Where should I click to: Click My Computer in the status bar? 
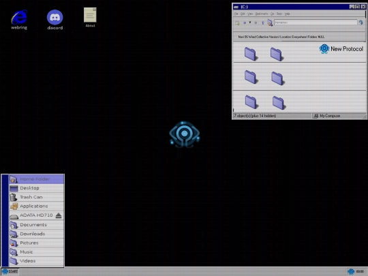327,116
